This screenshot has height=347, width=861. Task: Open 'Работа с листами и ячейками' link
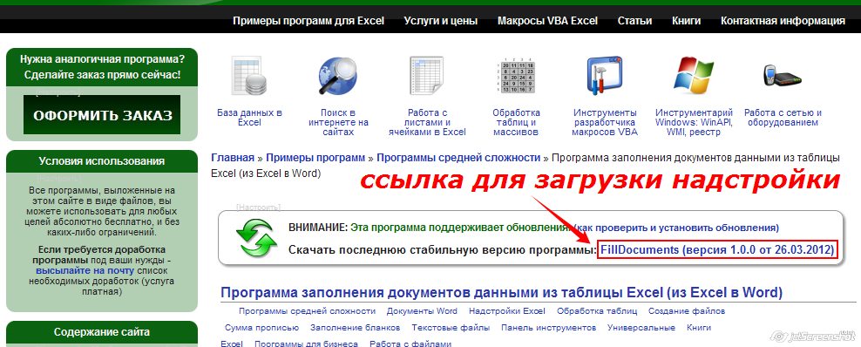pyautogui.click(x=427, y=122)
